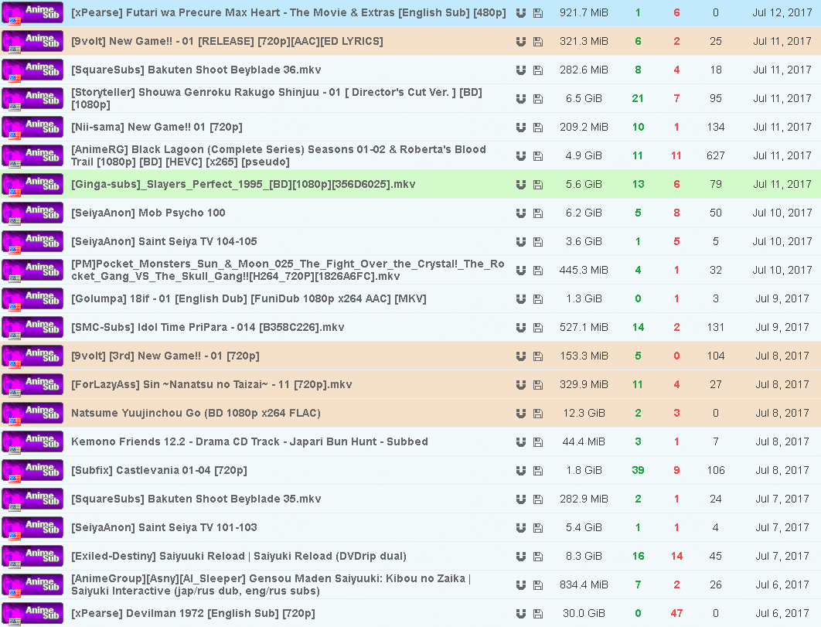Open [9volt] New Game!! - 01 [RELEASE] link

point(227,42)
